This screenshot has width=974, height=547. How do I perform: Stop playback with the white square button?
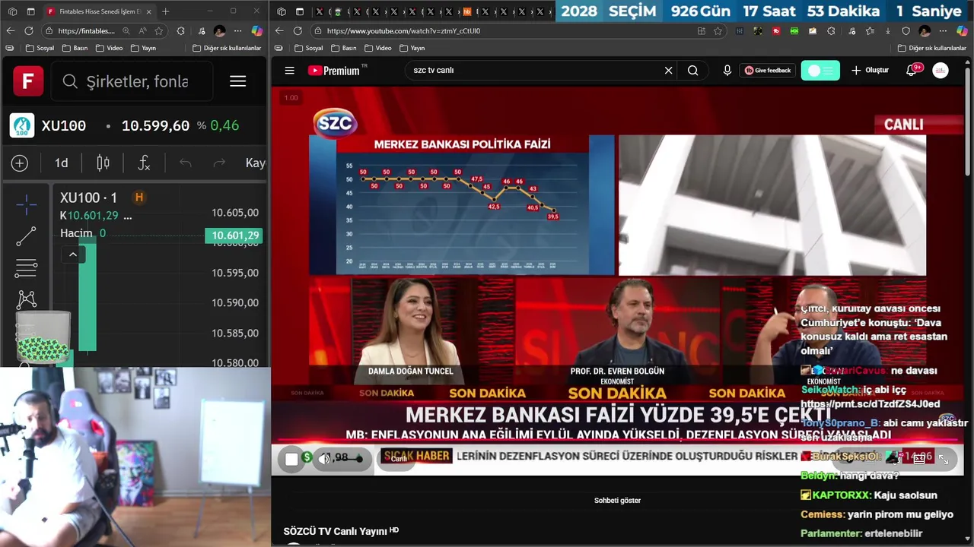point(291,458)
